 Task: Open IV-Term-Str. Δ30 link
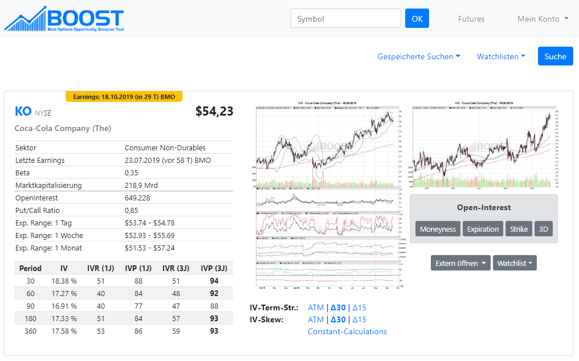point(338,307)
